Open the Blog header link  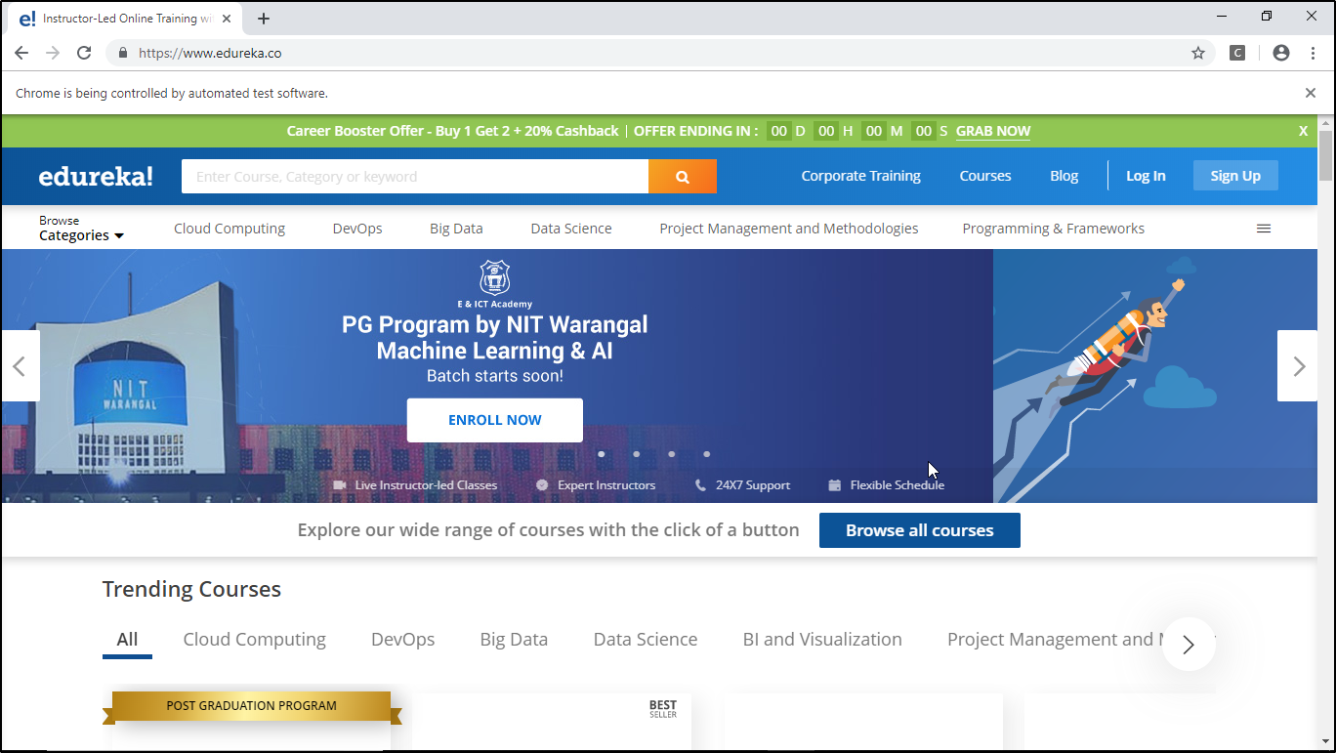point(1065,176)
